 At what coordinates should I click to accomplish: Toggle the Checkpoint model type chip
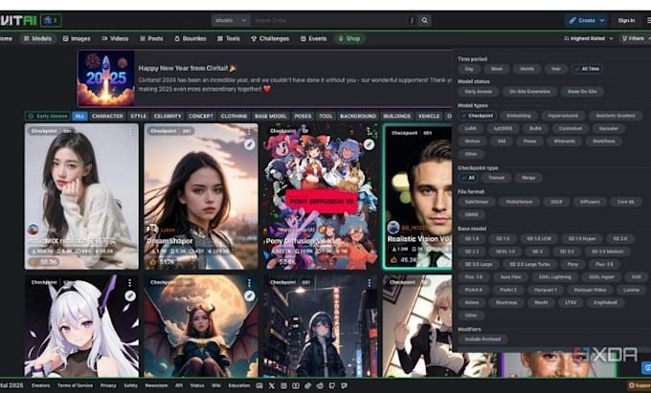click(x=477, y=116)
